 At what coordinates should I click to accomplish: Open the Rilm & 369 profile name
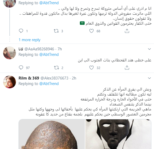[29, 78]
